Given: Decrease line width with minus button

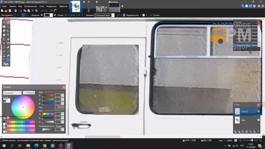Looking at the screenshot, I should click(x=41, y=15).
